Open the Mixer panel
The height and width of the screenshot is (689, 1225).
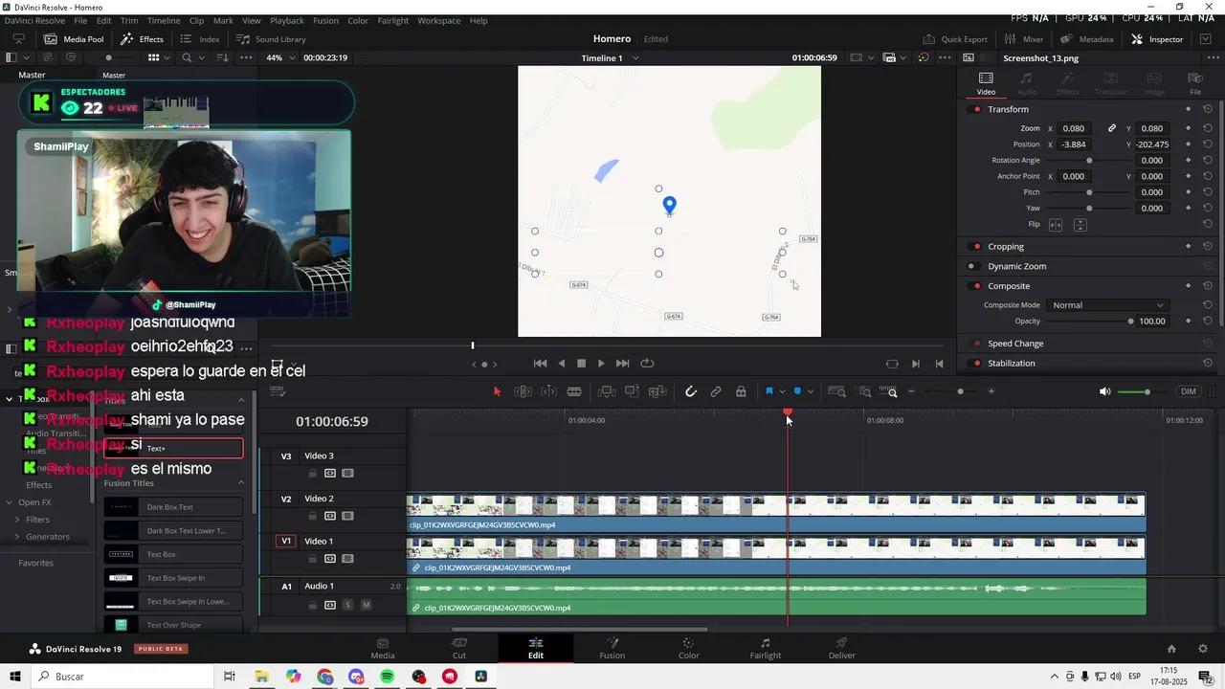[1024, 39]
